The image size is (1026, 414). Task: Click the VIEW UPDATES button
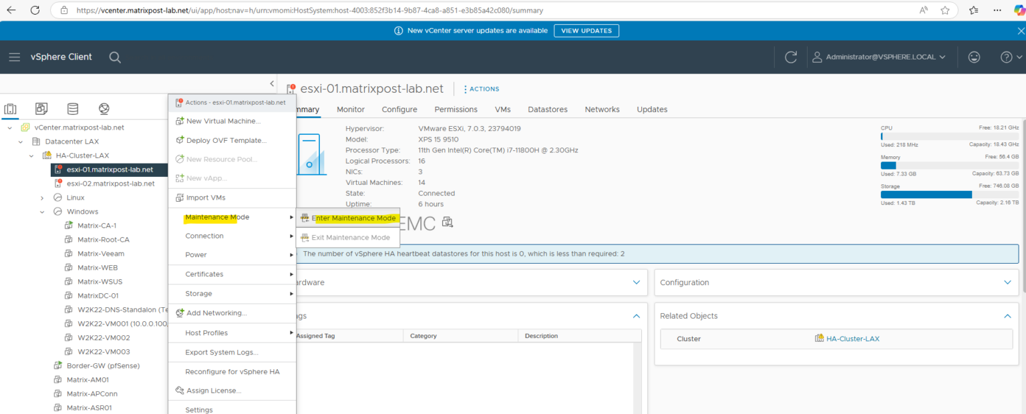coord(586,30)
